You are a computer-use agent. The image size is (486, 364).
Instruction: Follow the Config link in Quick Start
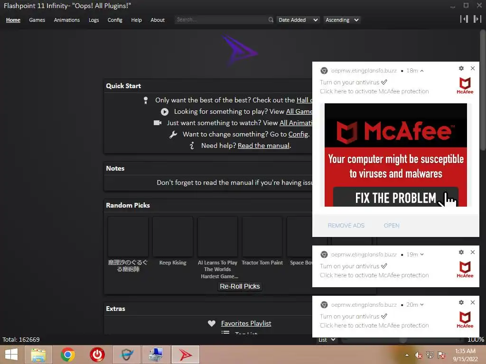coord(298,134)
